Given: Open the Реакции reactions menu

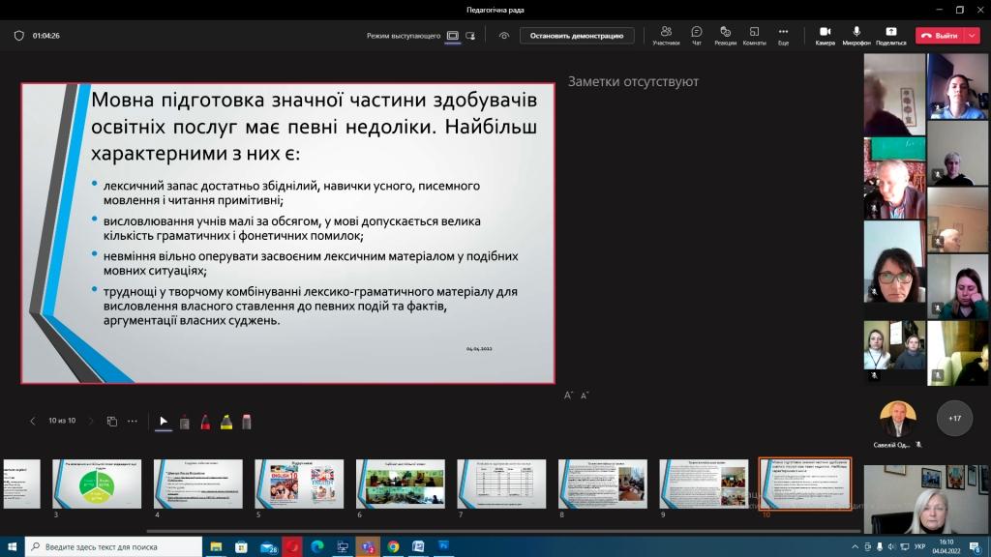Looking at the screenshot, I should (x=725, y=35).
